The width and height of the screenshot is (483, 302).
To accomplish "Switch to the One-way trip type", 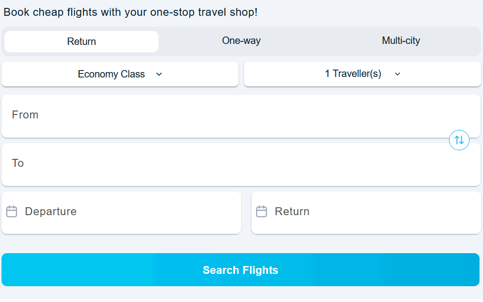I will click(x=241, y=41).
